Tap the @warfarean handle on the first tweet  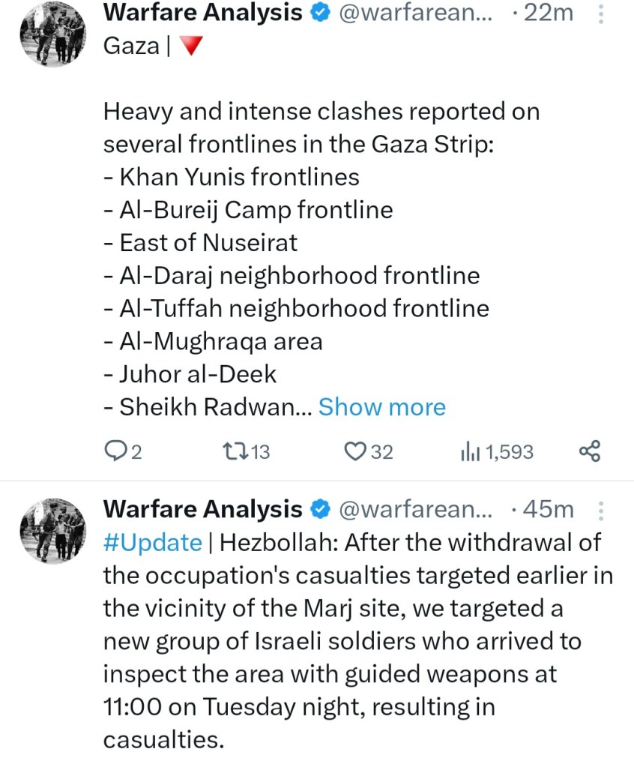(417, 13)
